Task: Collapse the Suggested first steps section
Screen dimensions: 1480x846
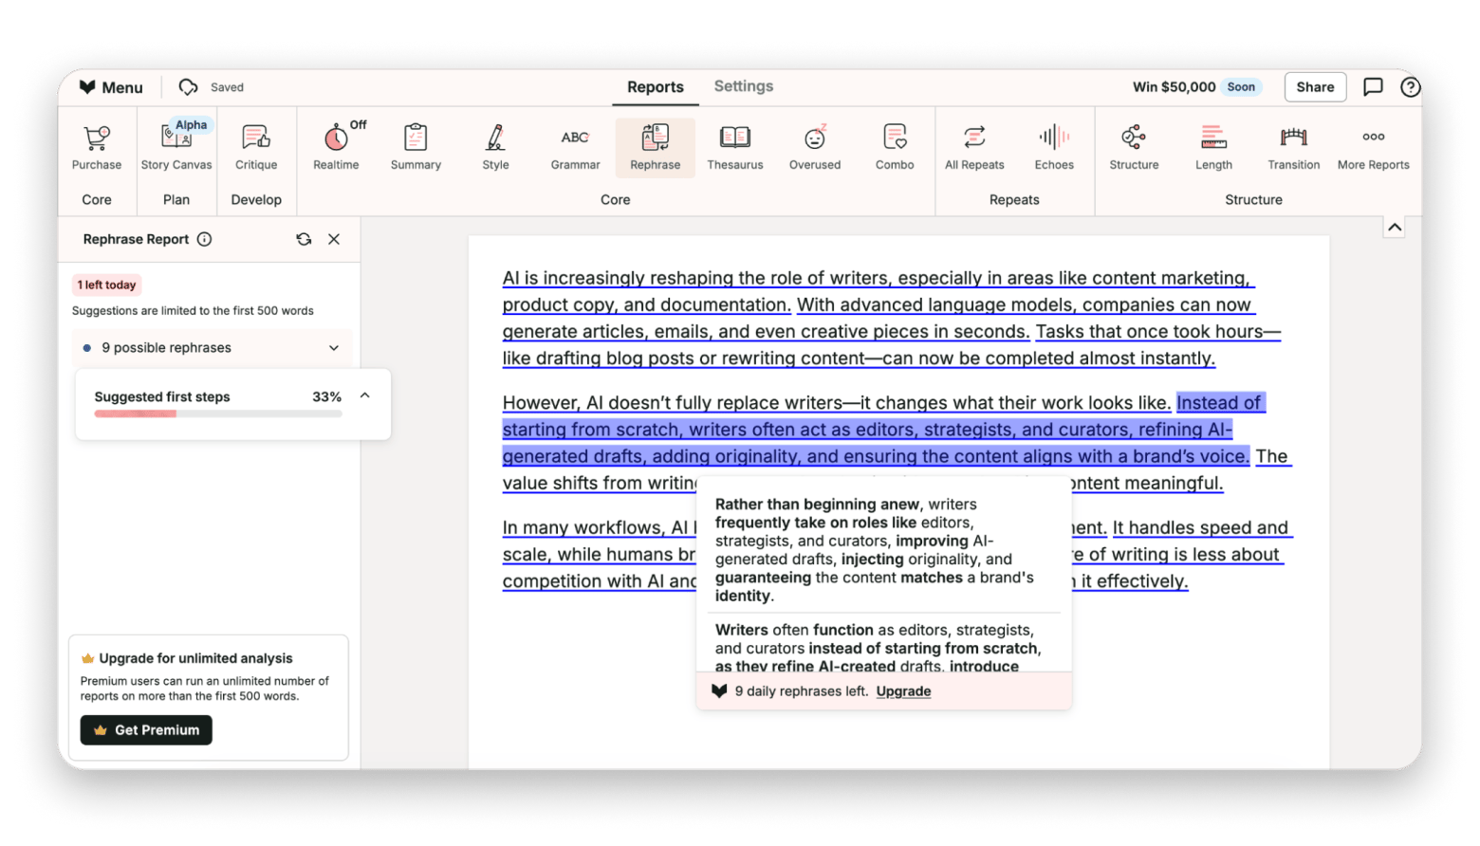Action: [365, 395]
